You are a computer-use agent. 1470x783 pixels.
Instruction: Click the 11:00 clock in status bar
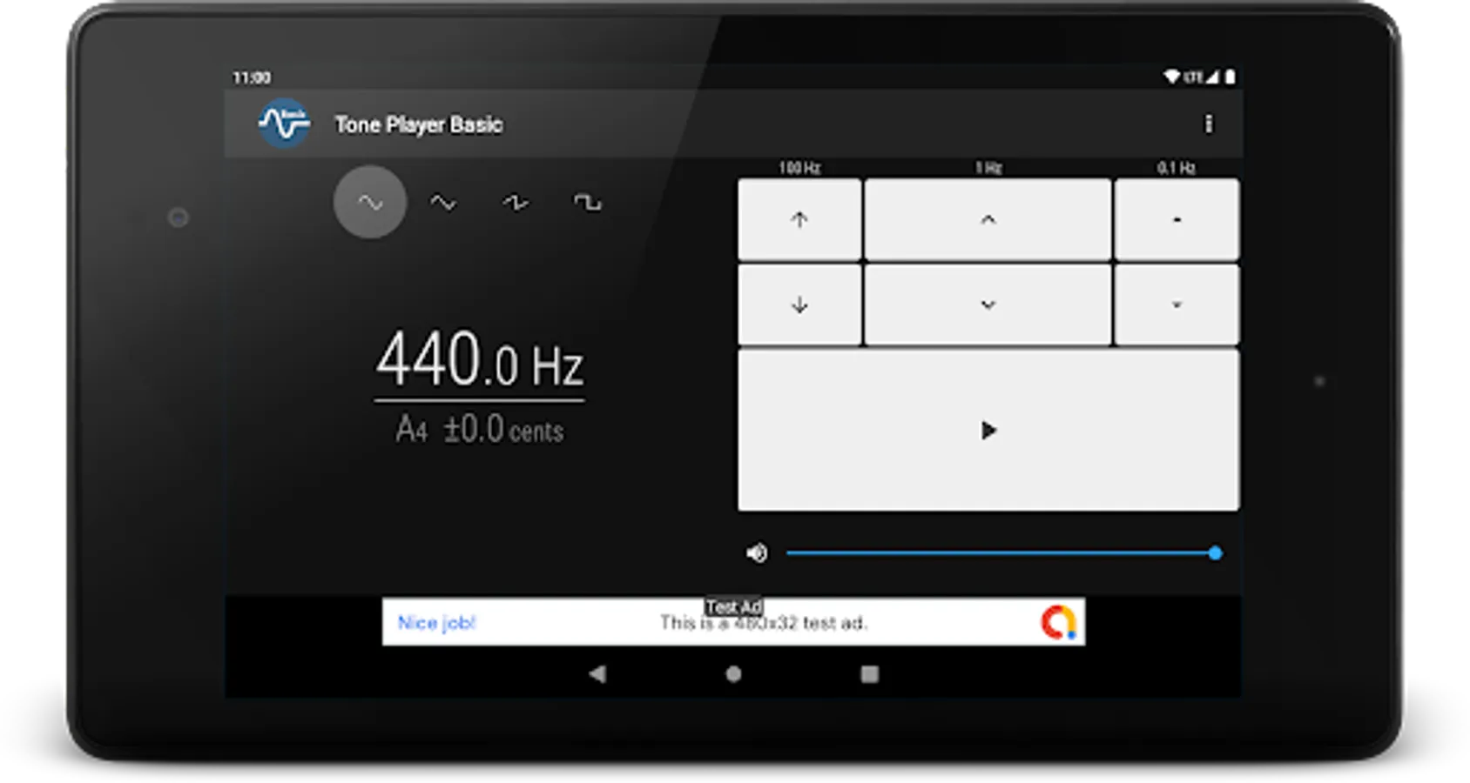[x=252, y=77]
